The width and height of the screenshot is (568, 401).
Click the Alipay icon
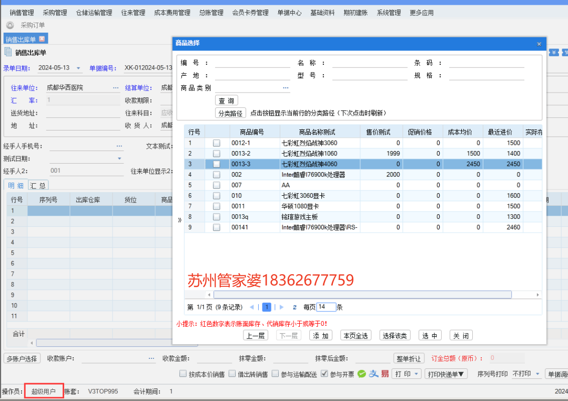(373, 374)
